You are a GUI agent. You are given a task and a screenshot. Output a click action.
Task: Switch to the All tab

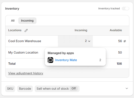pos(13,21)
